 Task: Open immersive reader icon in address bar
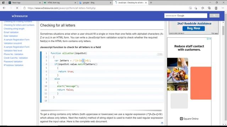(190, 8)
